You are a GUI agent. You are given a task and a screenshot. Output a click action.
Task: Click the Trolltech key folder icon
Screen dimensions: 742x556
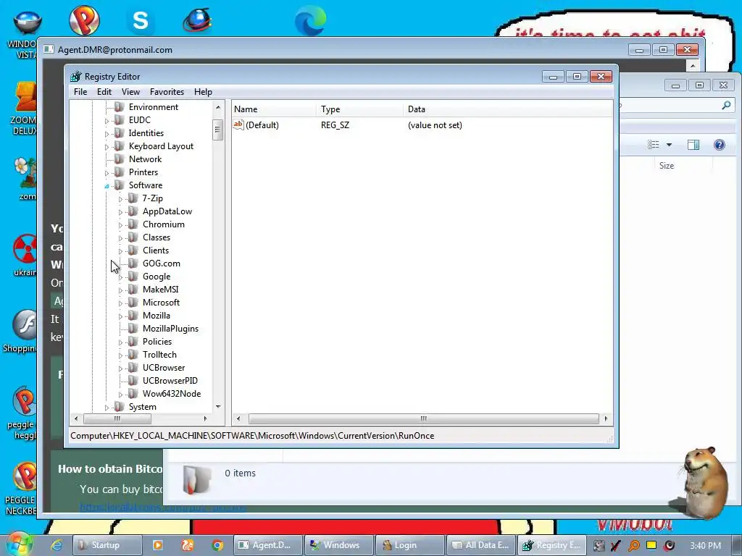pos(133,354)
